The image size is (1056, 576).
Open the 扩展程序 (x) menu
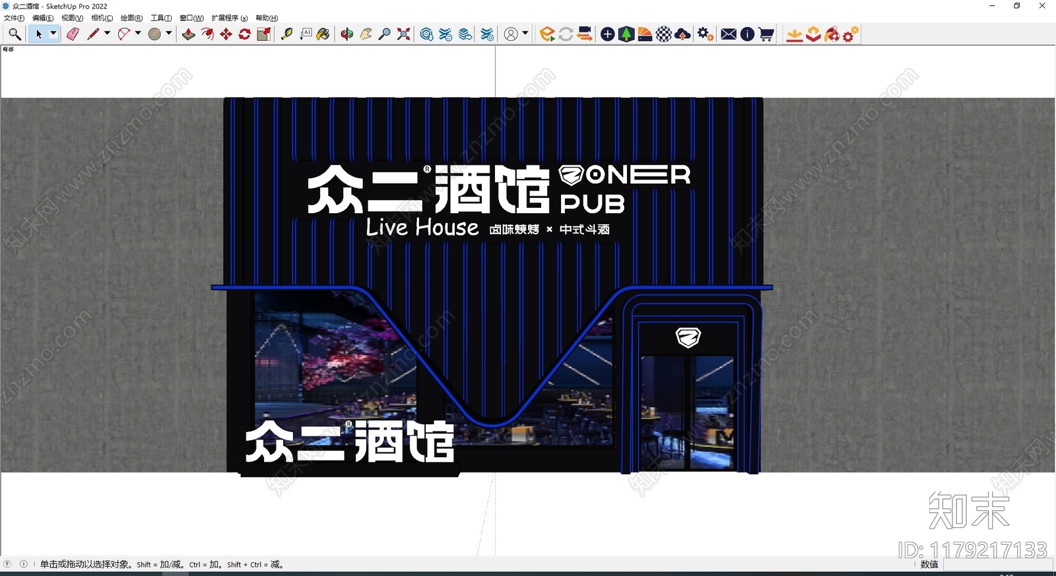tap(230, 18)
